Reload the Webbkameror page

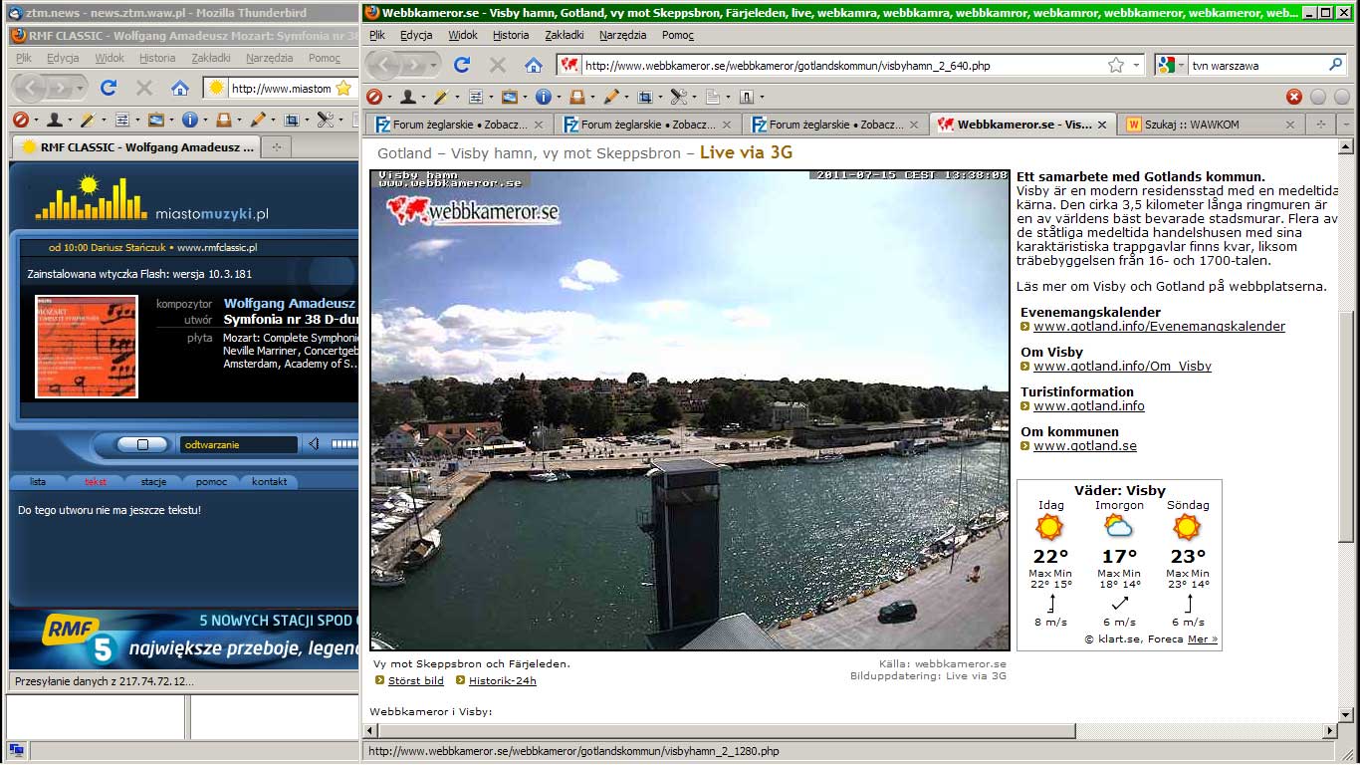pos(462,65)
